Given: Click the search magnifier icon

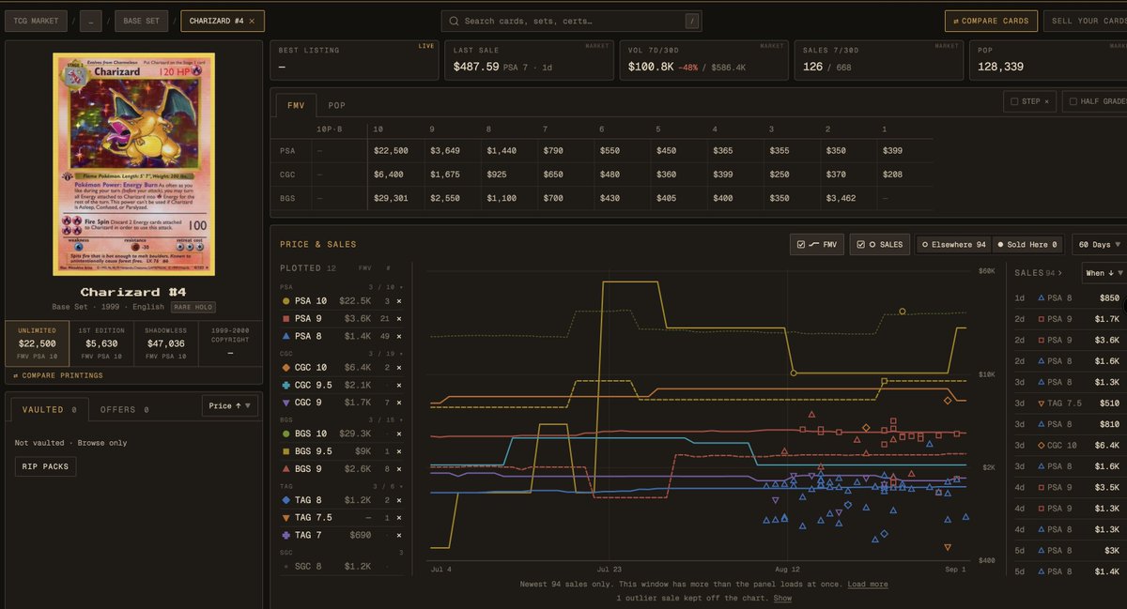Looking at the screenshot, I should click(455, 21).
